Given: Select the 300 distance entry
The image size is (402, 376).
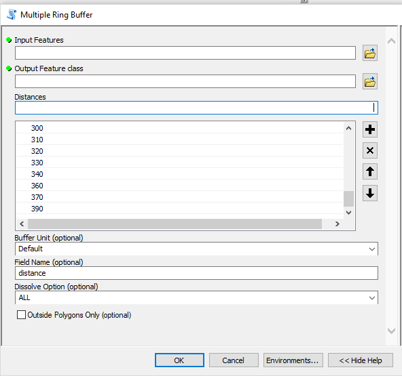Looking at the screenshot, I should (179, 128).
